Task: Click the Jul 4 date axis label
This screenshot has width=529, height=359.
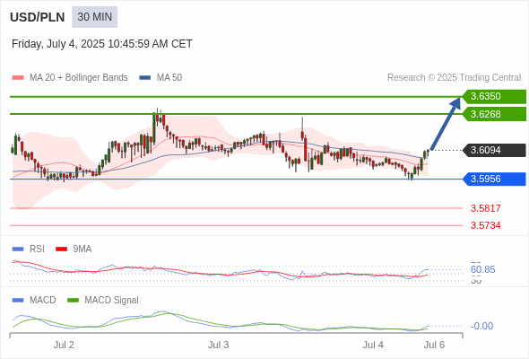Action: (373, 346)
